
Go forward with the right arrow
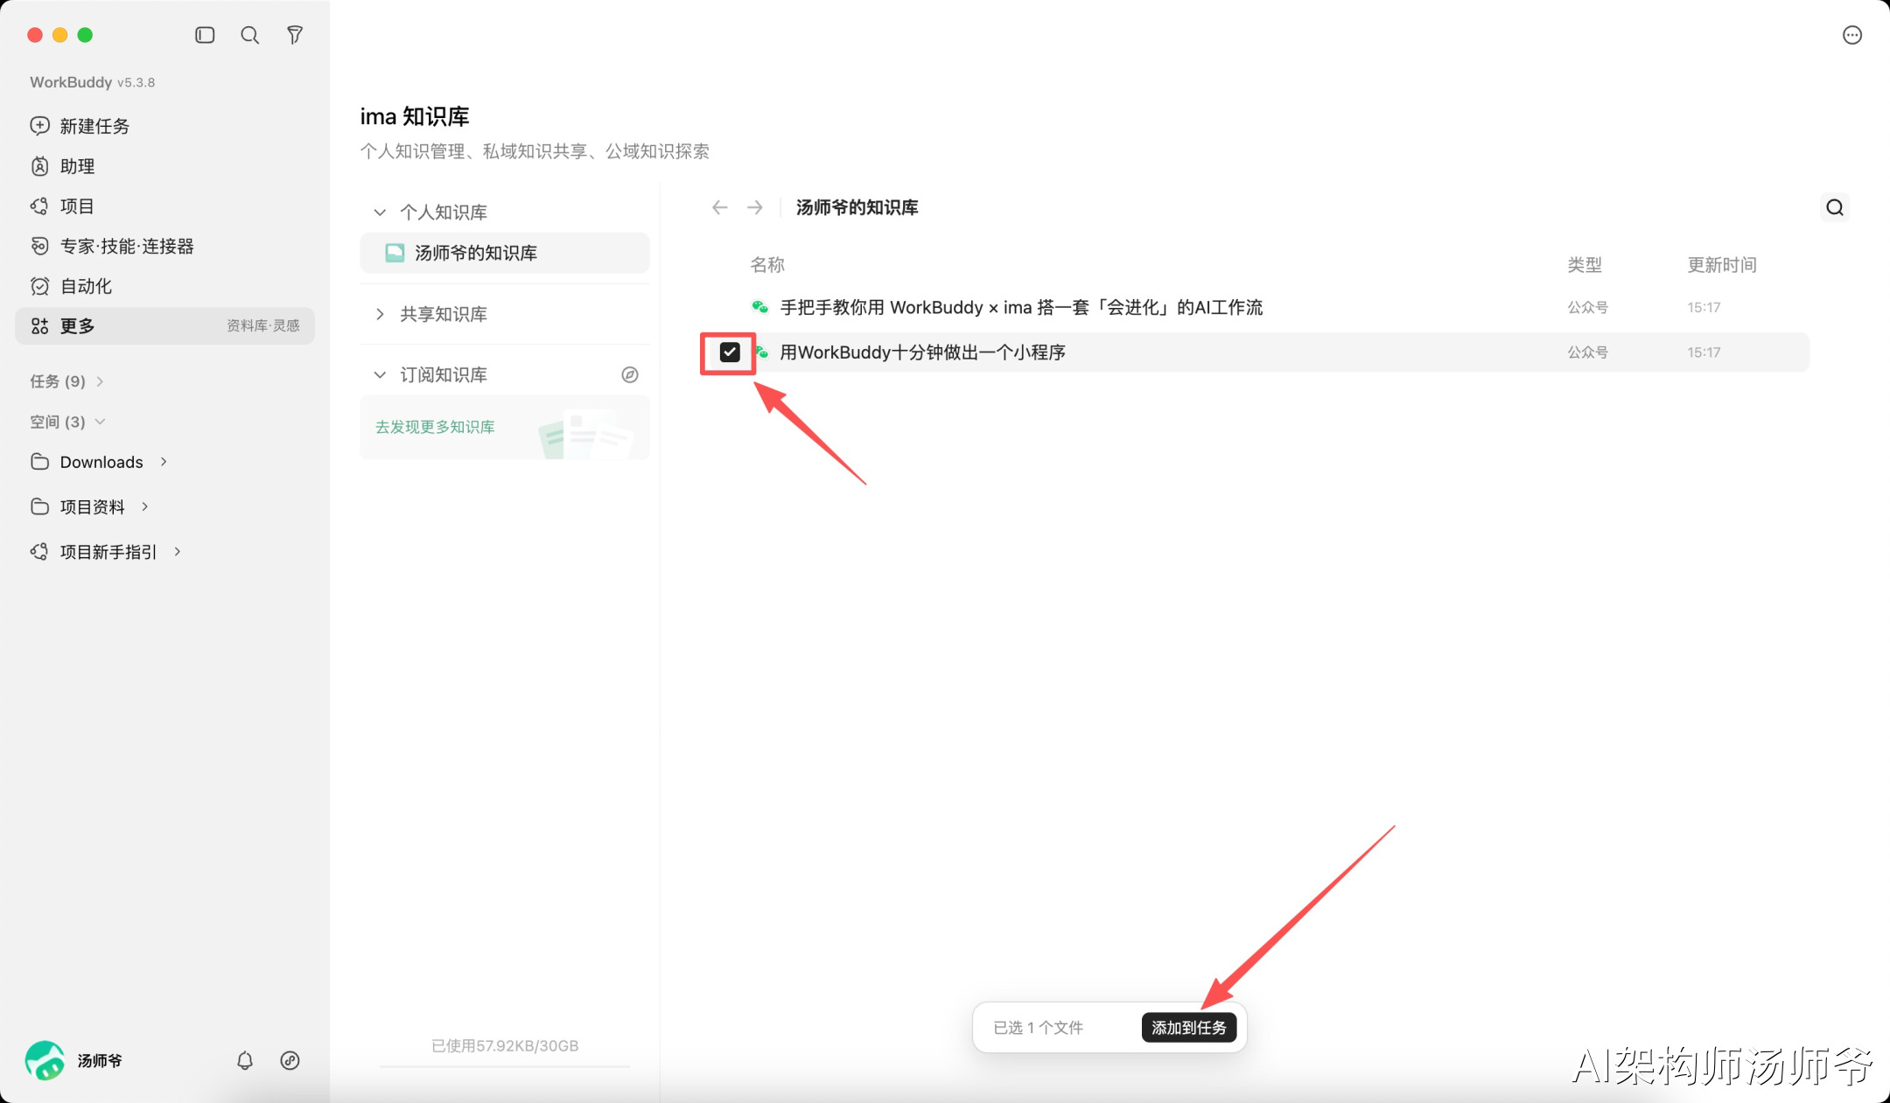click(x=755, y=207)
